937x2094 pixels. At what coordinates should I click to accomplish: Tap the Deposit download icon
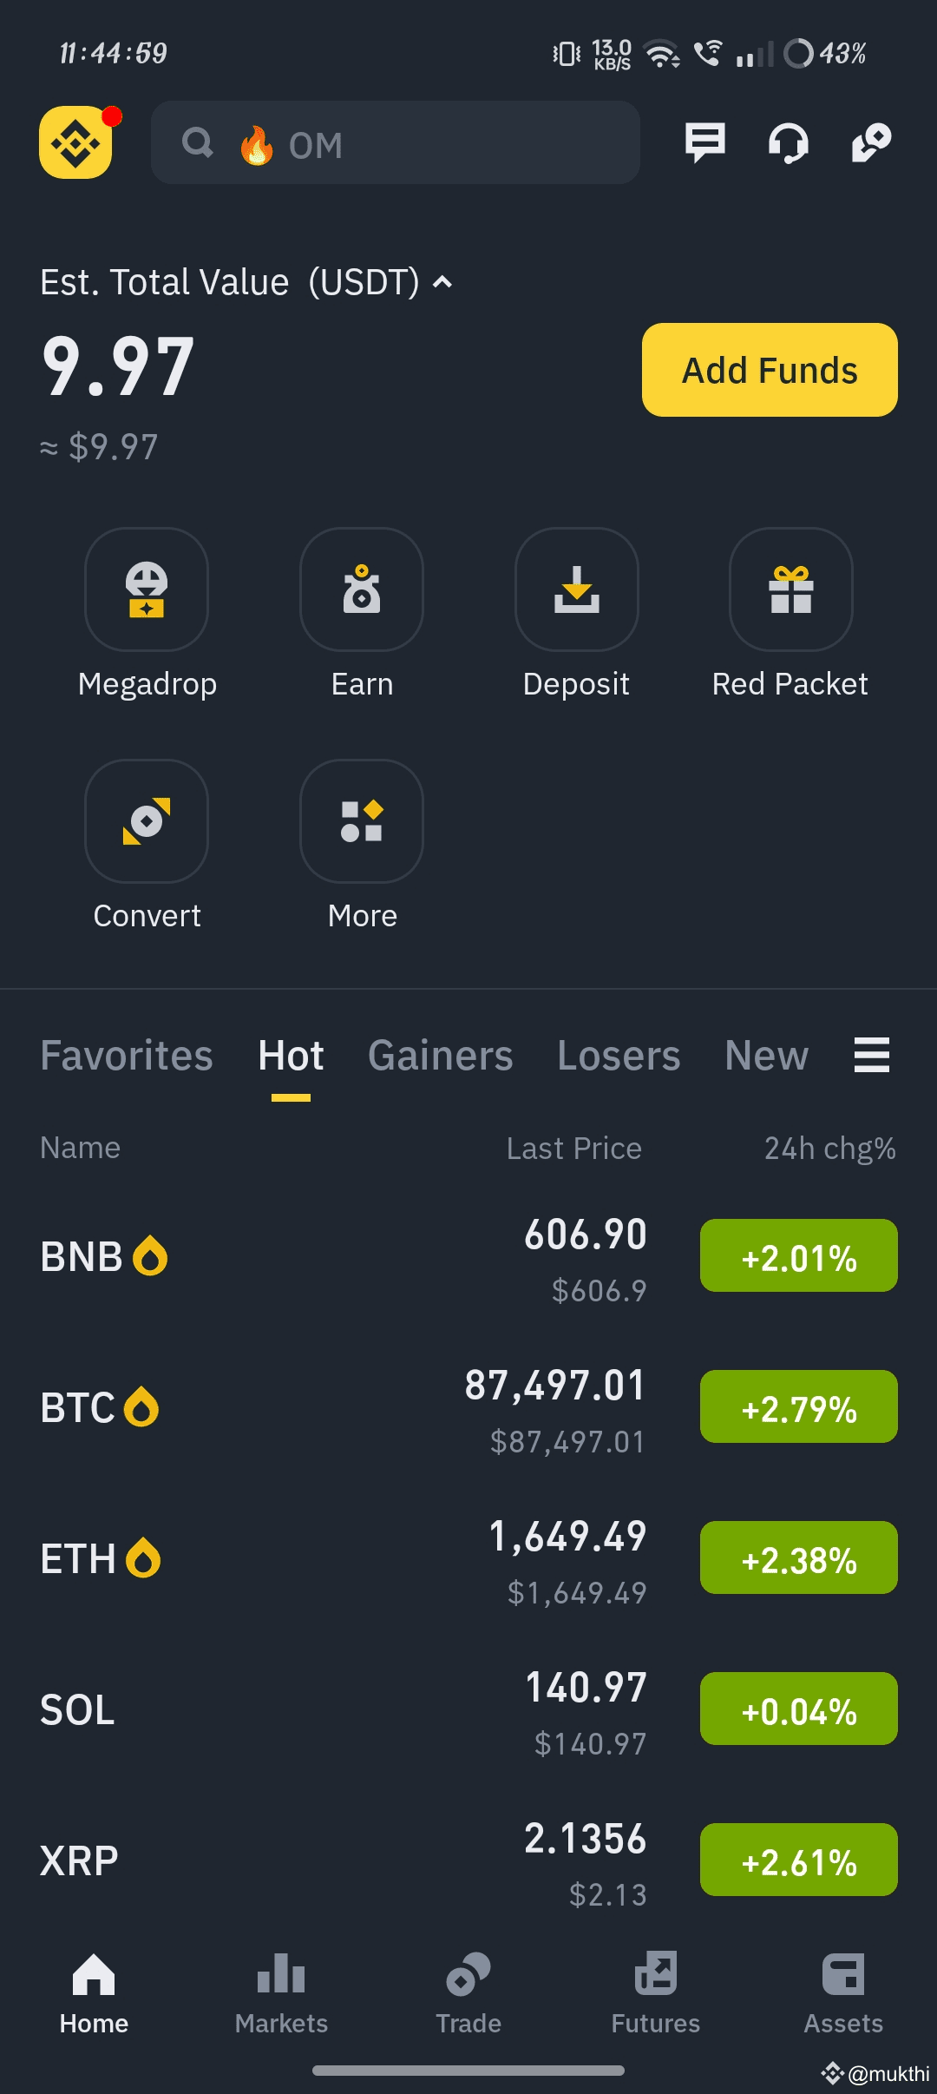[x=577, y=589]
